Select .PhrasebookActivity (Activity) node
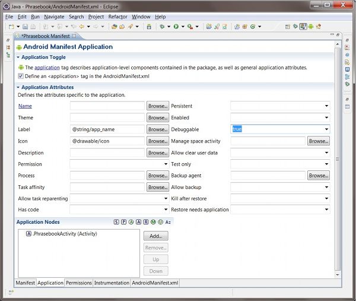Viewport: 356px width, 301px height. 62,234
